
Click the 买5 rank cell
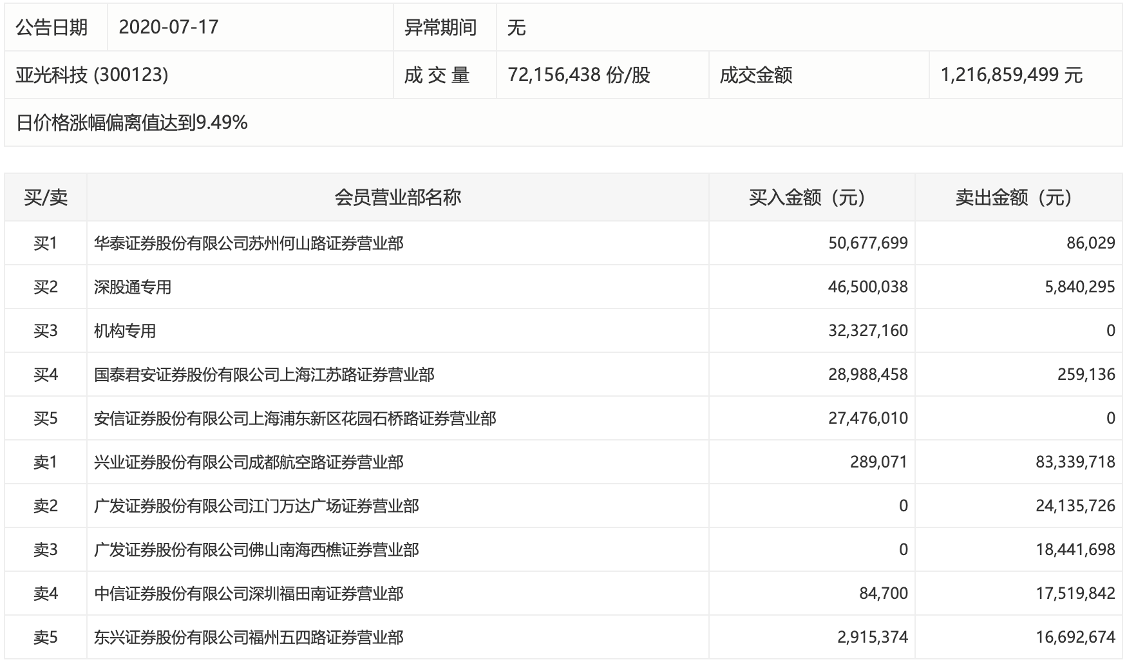click(x=46, y=419)
